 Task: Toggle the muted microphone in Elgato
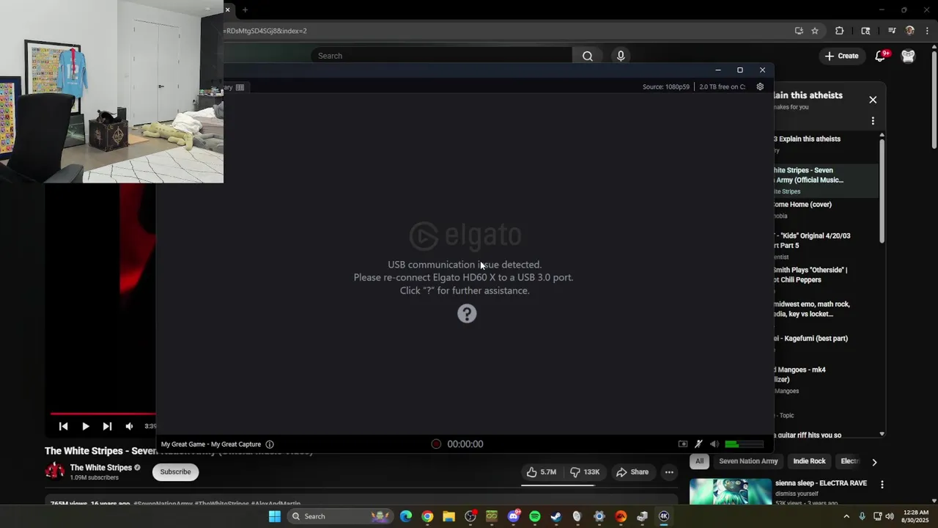click(x=698, y=444)
